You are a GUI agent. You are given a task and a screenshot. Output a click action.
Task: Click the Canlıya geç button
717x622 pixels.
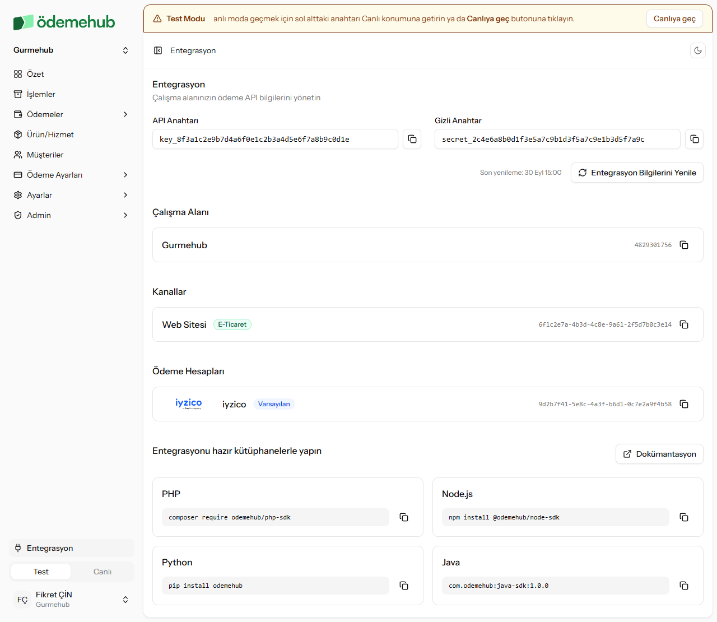click(674, 18)
